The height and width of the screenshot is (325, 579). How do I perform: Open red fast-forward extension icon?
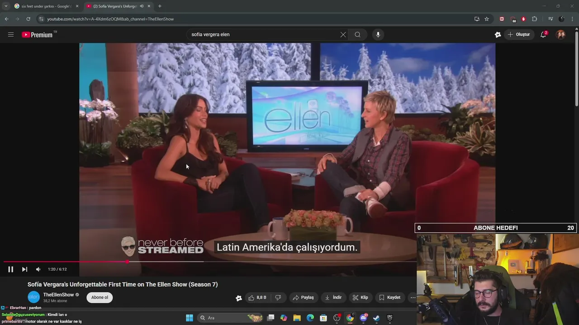502,19
